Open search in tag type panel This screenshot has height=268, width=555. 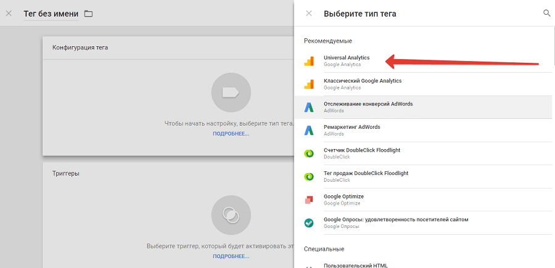coord(546,13)
